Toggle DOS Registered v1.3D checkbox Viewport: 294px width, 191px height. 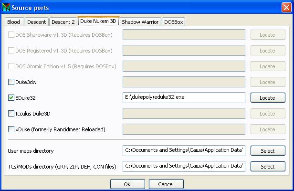click(11, 51)
